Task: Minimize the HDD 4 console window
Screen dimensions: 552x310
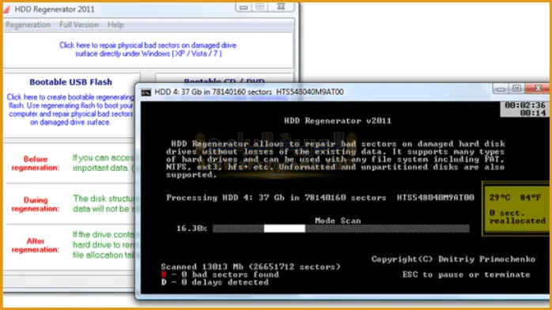Action: tap(501, 89)
